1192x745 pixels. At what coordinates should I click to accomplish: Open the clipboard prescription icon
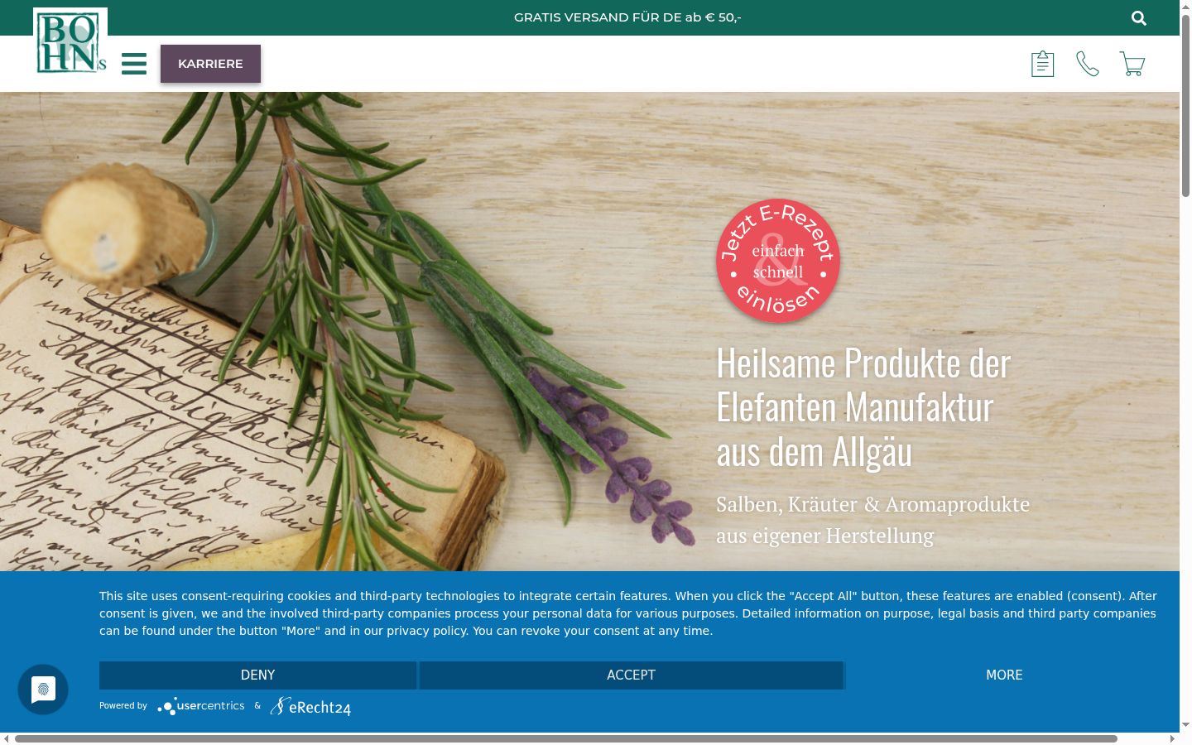point(1042,64)
